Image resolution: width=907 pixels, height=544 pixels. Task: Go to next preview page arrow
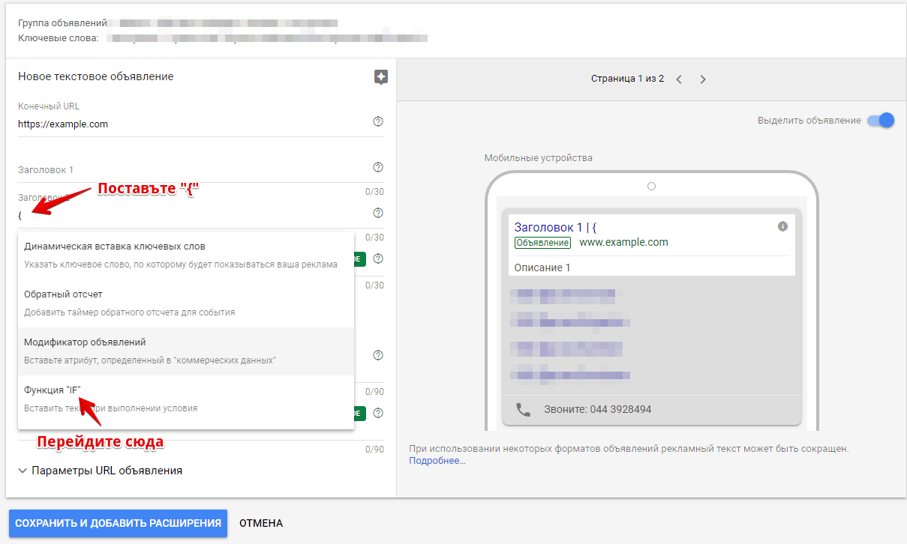click(x=703, y=79)
